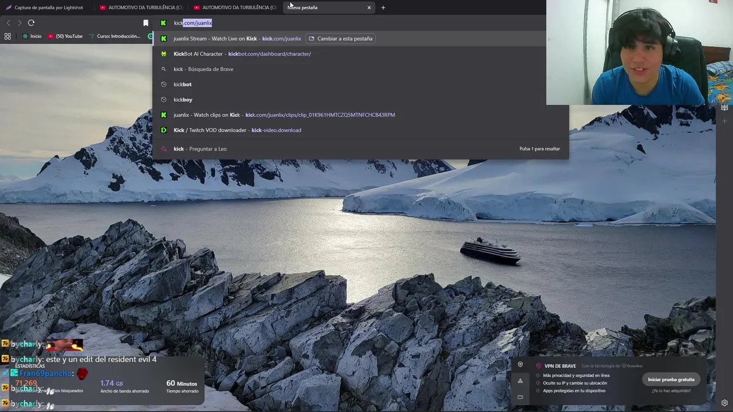
Task: Open the (50) YouTube bookmark
Action: point(65,36)
